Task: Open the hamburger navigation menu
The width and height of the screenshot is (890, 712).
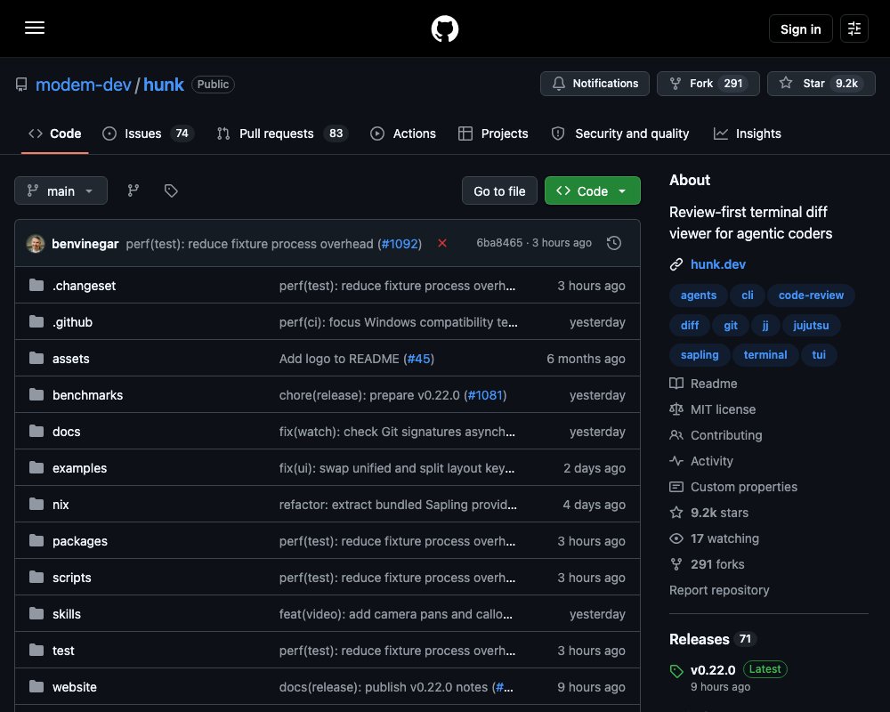Action: (35, 28)
